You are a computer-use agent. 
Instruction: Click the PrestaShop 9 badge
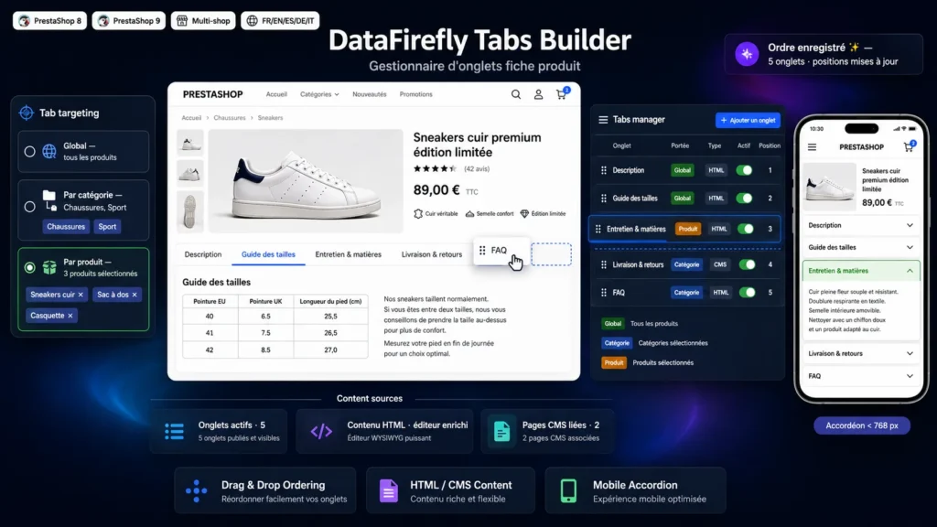point(128,21)
